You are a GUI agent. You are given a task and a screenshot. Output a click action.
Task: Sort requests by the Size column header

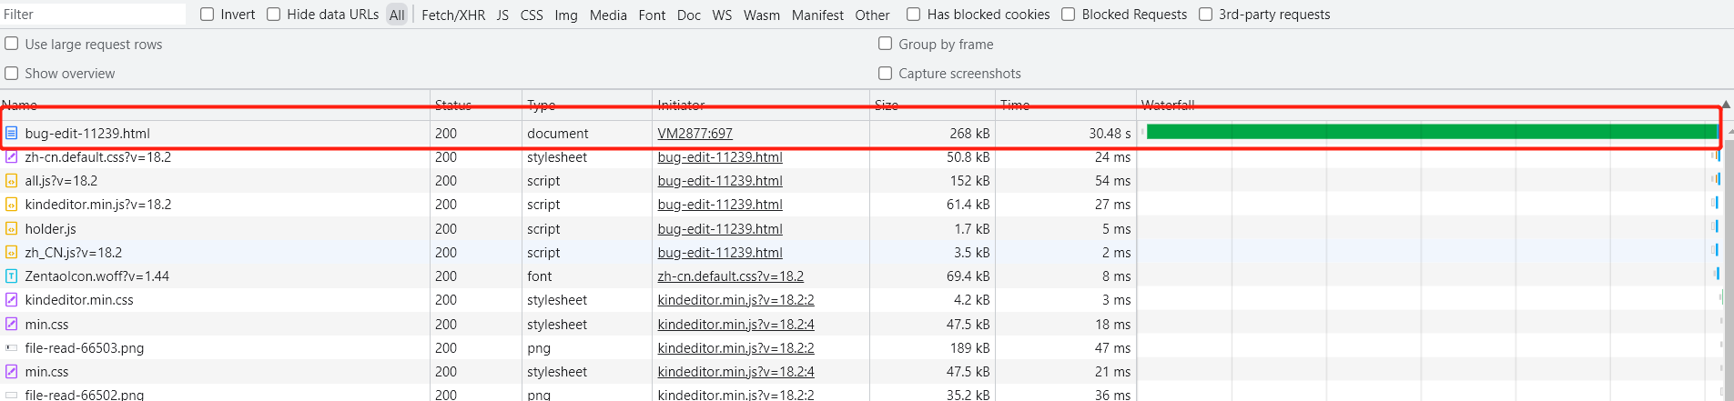[x=887, y=105]
